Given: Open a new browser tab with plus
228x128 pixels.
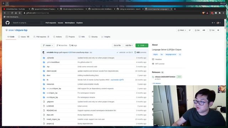Looking at the screenshot, I should coord(175,9).
